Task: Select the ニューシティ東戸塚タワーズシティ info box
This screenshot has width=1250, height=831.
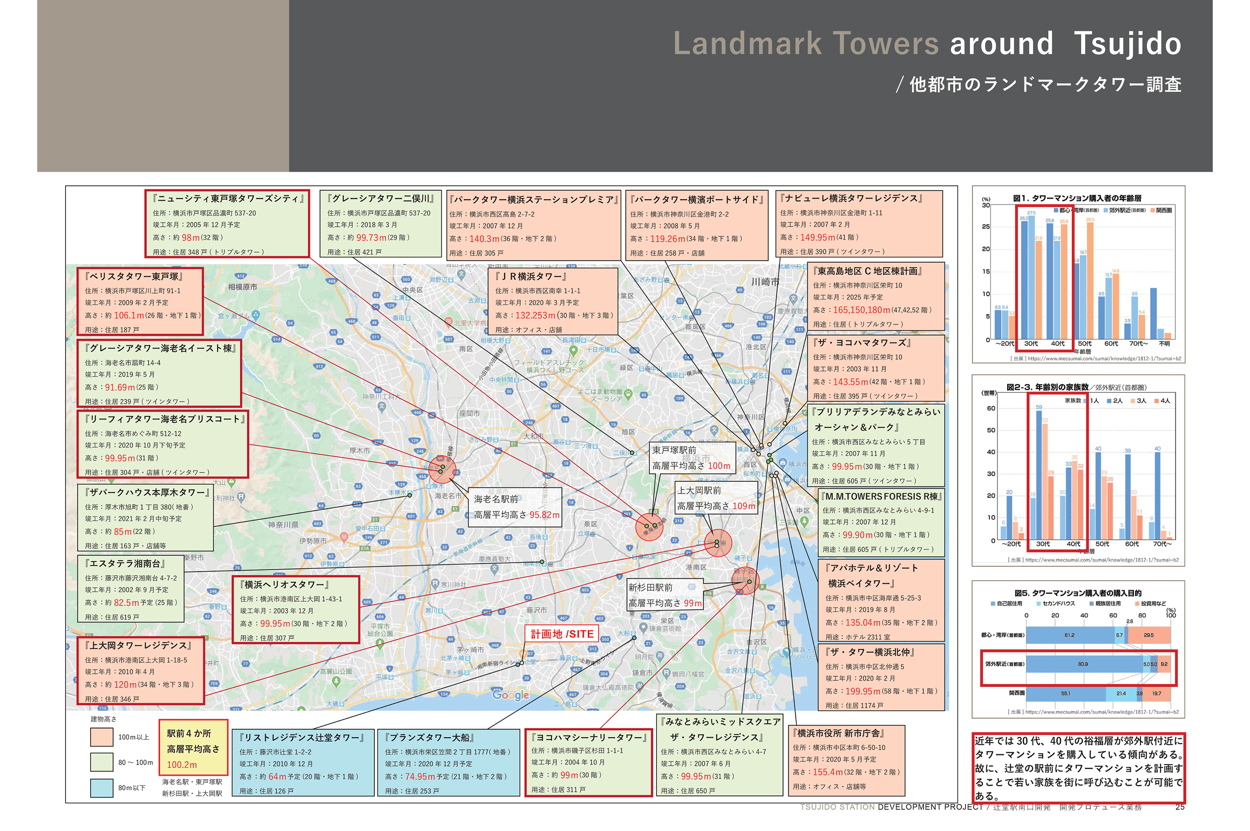Action: tap(227, 224)
